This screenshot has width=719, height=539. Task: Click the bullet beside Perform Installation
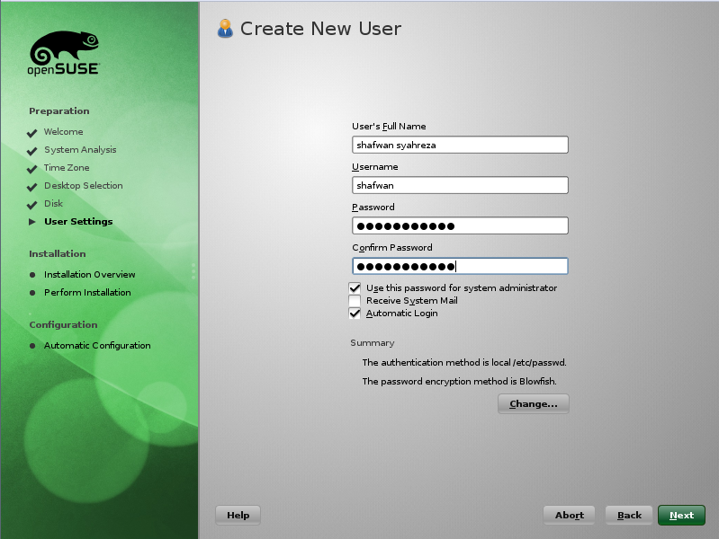(32, 293)
